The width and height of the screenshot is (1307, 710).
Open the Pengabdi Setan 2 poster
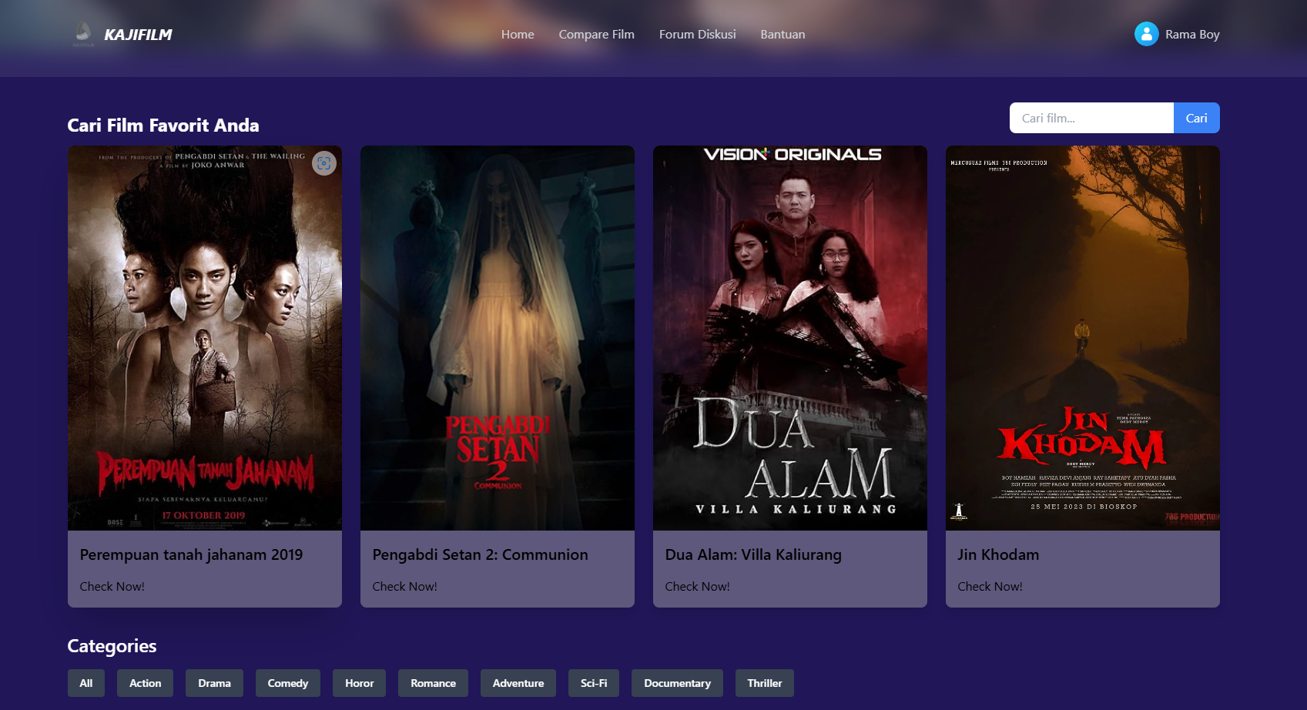point(498,338)
